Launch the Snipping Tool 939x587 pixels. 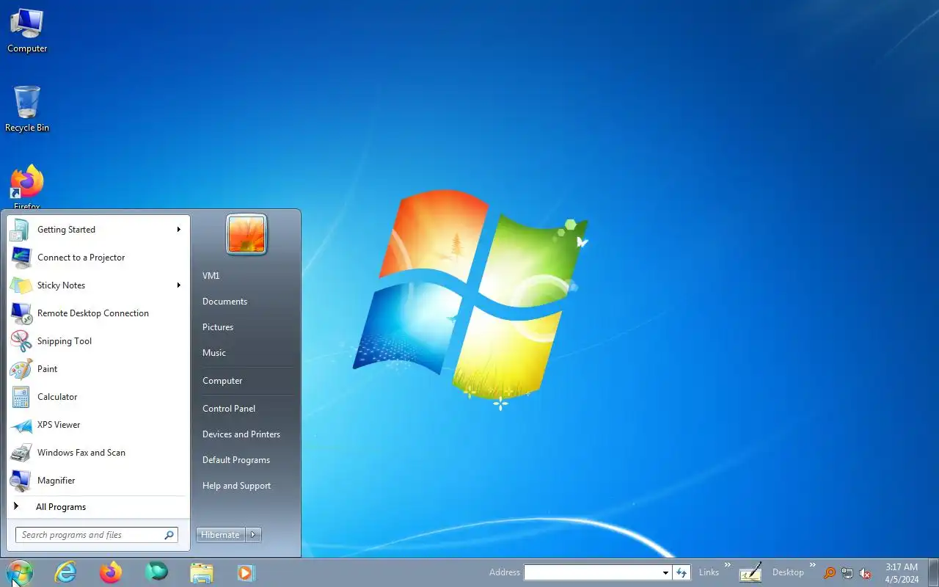click(x=98, y=341)
